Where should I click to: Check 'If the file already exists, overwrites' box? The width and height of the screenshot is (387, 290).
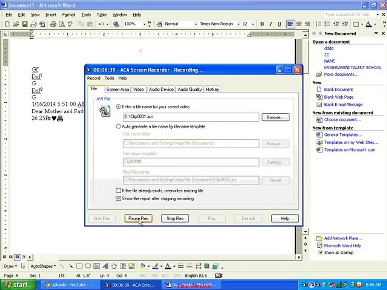coord(119,191)
